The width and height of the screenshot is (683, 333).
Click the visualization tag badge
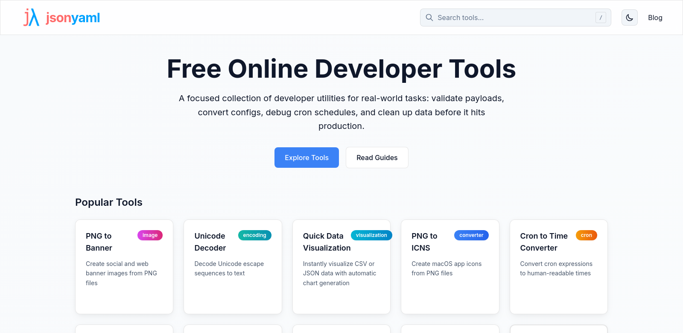[x=371, y=235]
